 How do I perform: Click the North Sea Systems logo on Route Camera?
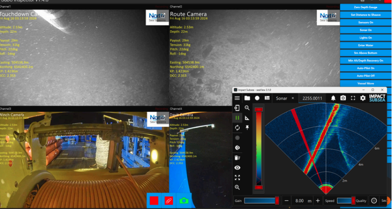click(327, 17)
